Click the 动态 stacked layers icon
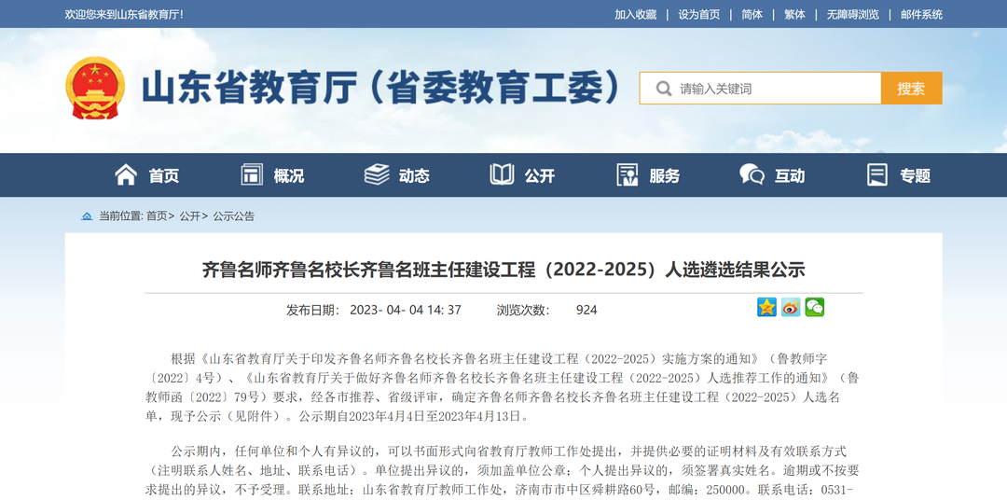 pos(377,174)
